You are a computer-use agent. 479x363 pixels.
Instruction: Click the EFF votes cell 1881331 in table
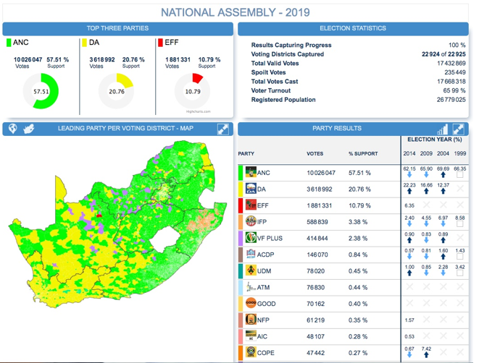(x=320, y=206)
